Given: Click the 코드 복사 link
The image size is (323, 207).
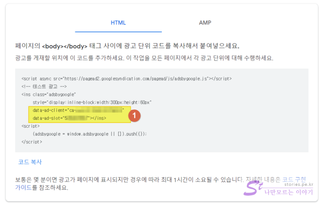Looking at the screenshot, I should pos(30,162).
